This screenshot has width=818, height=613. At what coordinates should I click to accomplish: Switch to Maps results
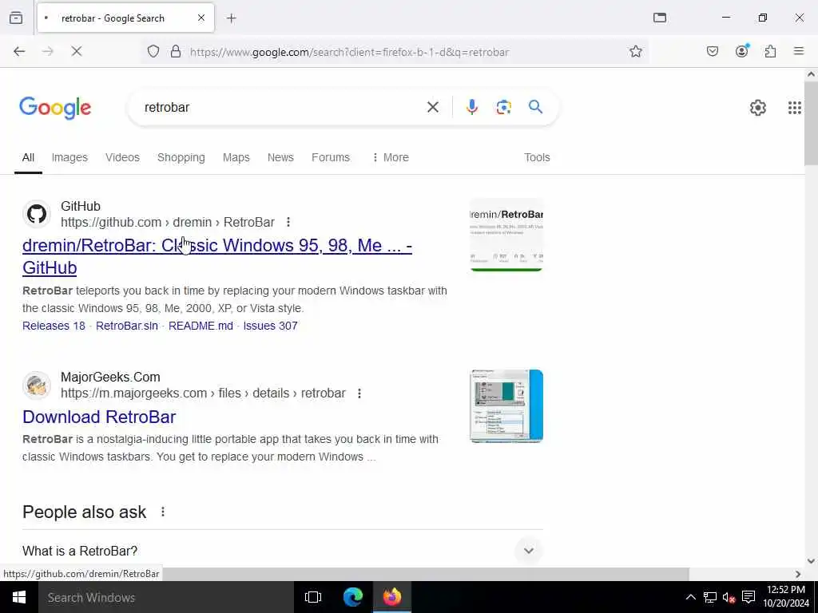pos(236,157)
